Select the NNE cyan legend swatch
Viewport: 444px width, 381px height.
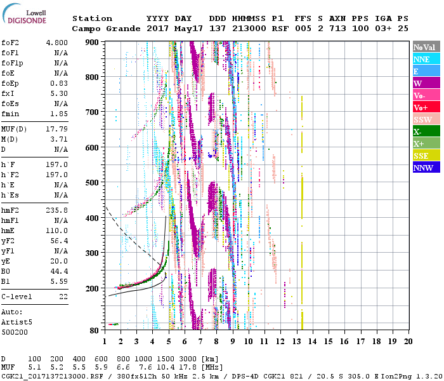coord(426,59)
